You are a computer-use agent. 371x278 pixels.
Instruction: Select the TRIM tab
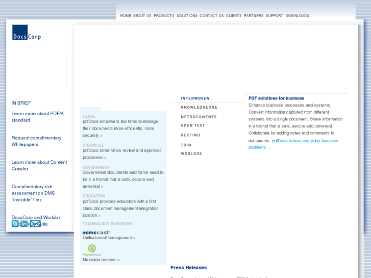[186, 145]
